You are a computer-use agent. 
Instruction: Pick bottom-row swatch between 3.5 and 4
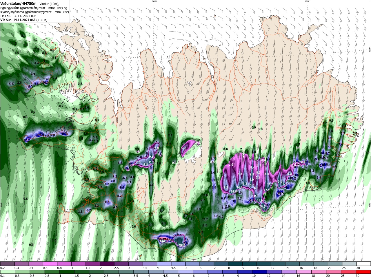point(141,272)
